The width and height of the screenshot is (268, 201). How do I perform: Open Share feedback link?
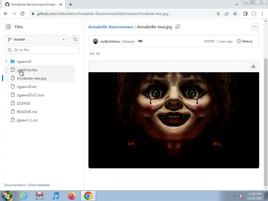[x=39, y=185]
